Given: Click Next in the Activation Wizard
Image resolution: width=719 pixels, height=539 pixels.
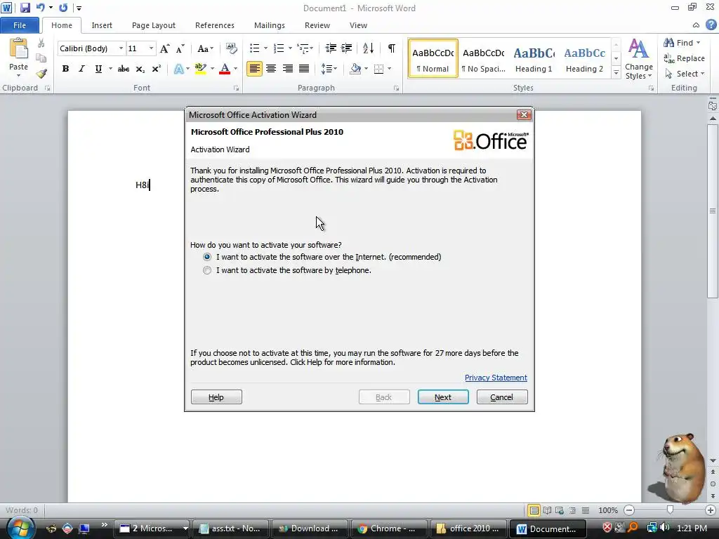Looking at the screenshot, I should 443,397.
